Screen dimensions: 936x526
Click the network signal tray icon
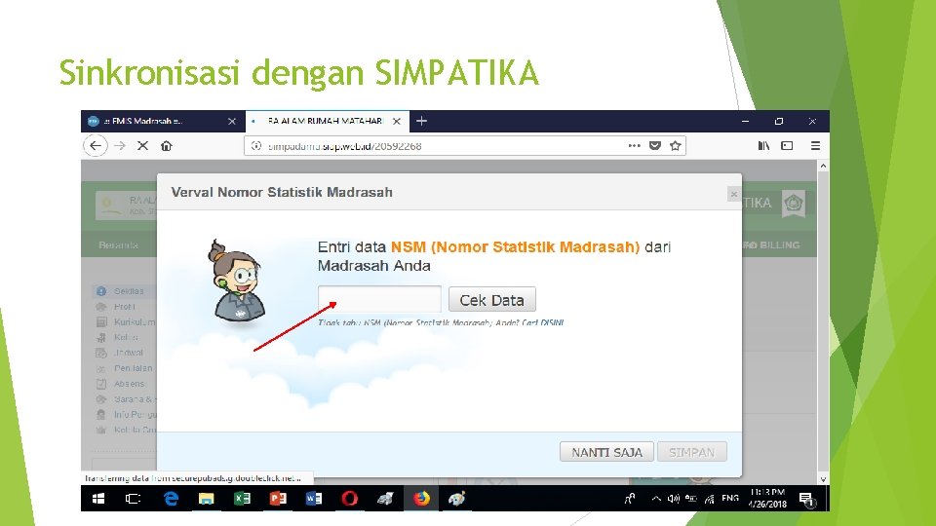[709, 499]
